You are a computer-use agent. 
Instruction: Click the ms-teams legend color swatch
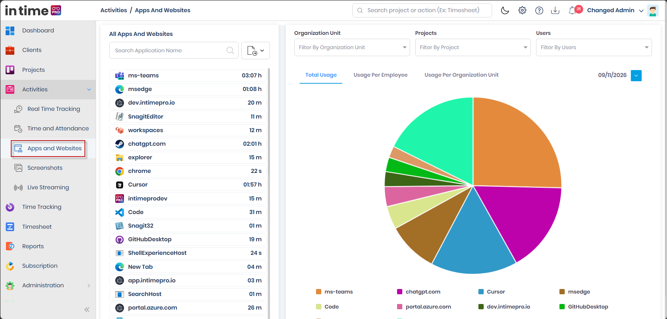[318, 292]
